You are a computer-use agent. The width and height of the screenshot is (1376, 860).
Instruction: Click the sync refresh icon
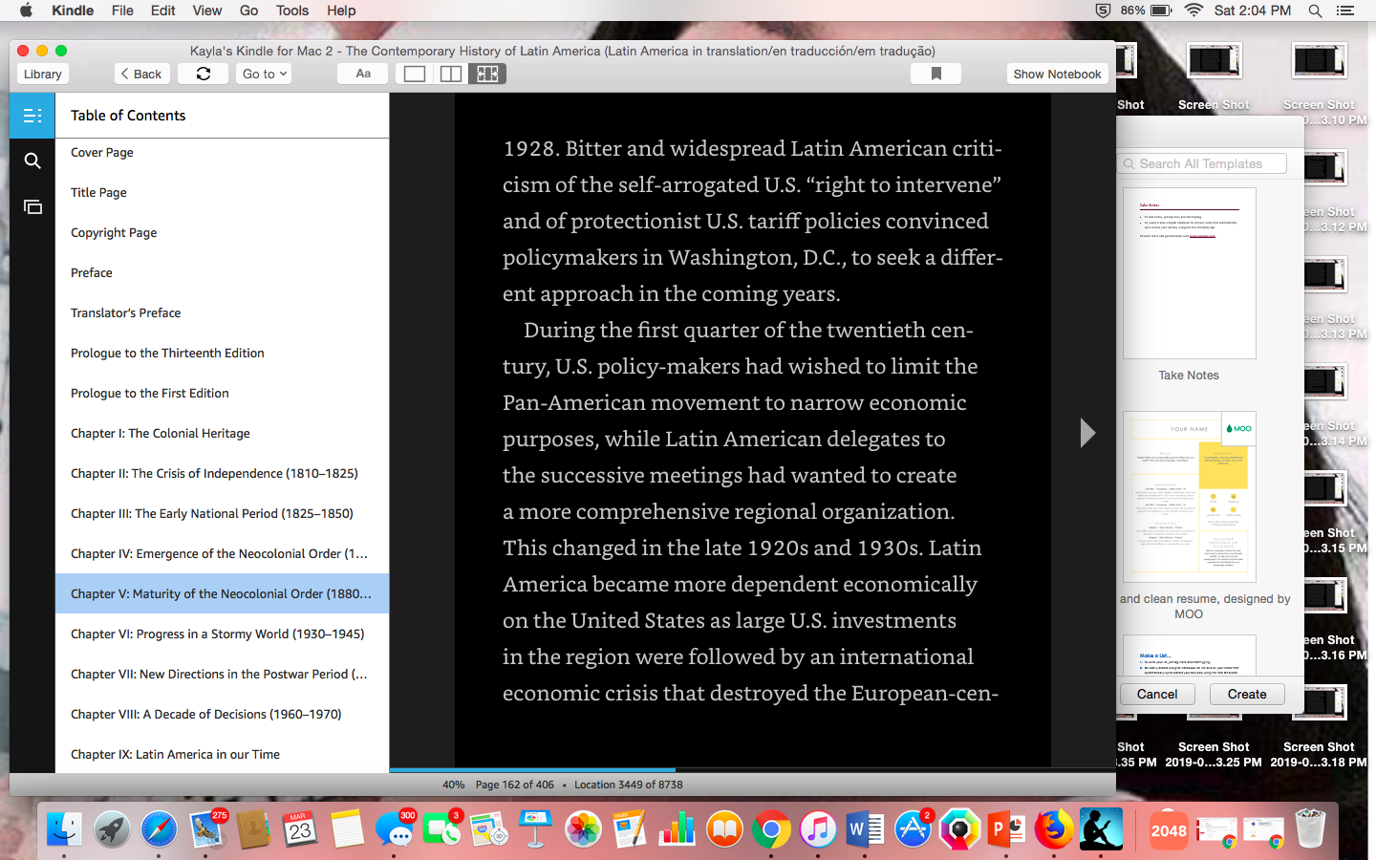point(204,74)
